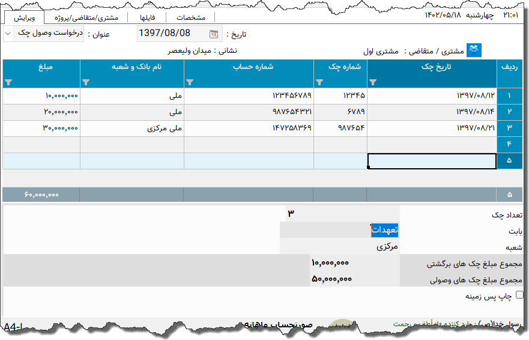Viewport: 529px width, 340px height.
Task: Switch to the ویرایش tab
Action: click(x=25, y=17)
